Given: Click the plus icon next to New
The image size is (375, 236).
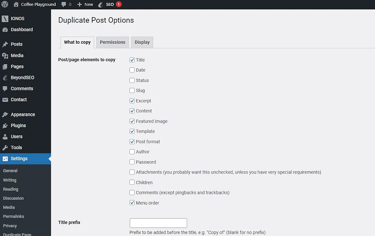Looking at the screenshot, I should (x=80, y=4).
